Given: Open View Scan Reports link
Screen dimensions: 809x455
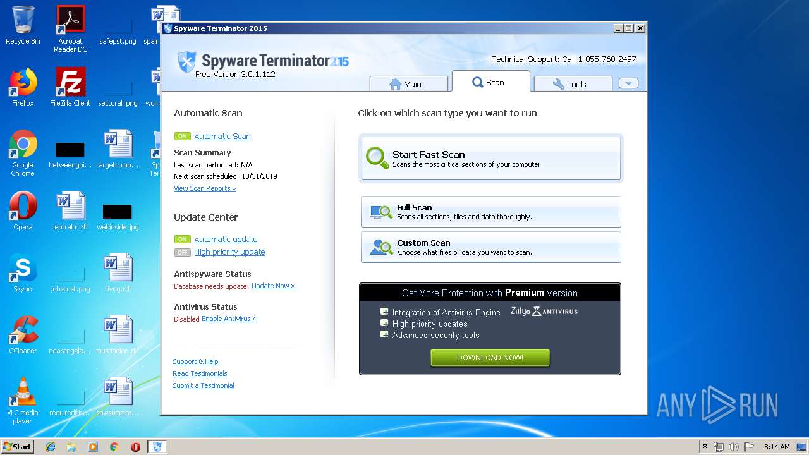Looking at the screenshot, I should pos(205,188).
